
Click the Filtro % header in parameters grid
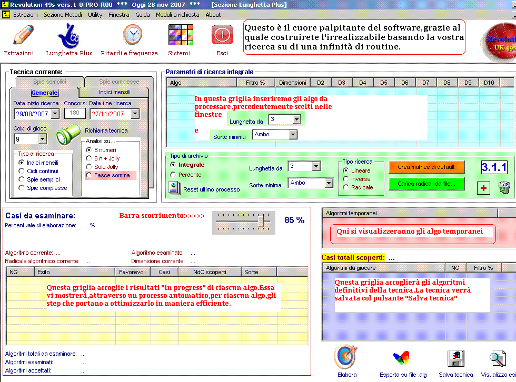[x=255, y=83]
